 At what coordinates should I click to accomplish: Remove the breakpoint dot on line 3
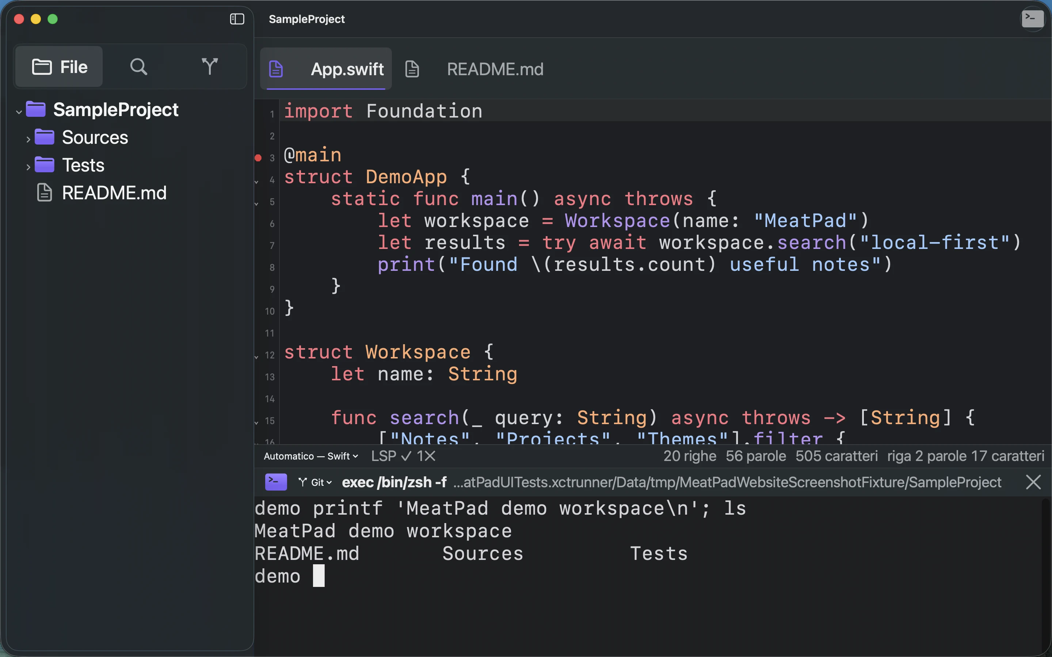pos(258,158)
